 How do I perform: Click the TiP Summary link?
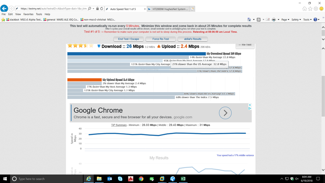119,125
